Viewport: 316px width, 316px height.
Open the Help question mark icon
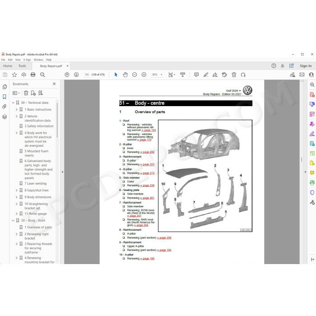click(x=274, y=66)
